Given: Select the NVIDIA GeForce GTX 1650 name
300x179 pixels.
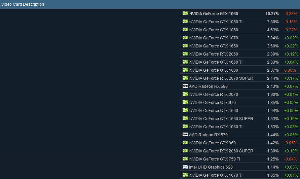Looking at the screenshot, I should pos(214,46).
